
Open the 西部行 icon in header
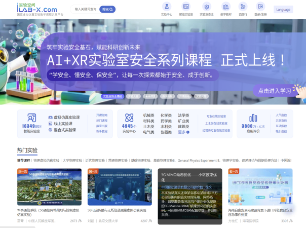point(243,7)
